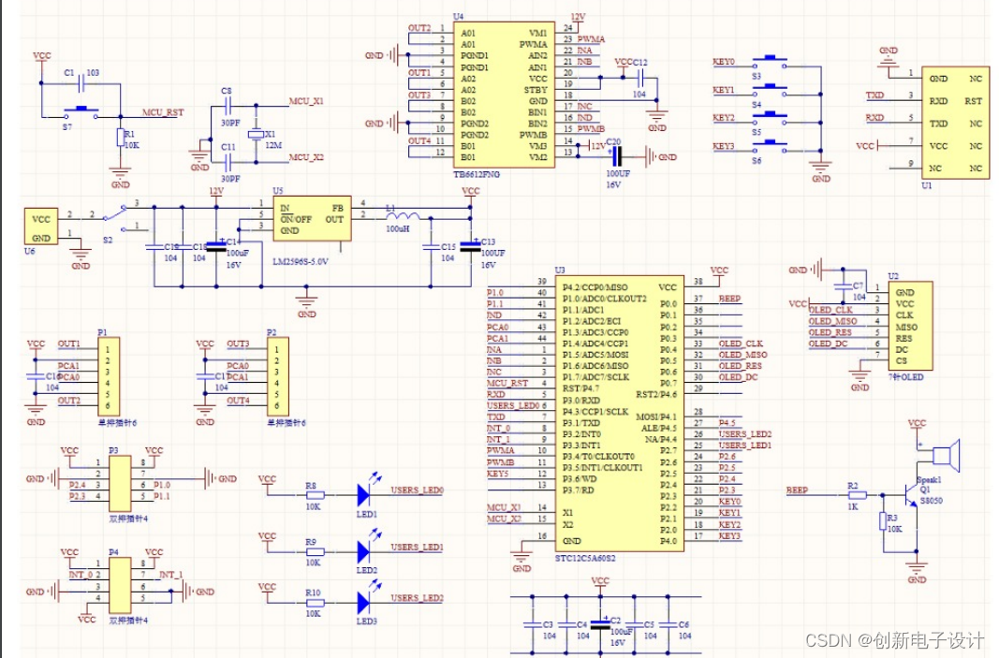
Task: Click the MCU_RST label on the reset circuit
Action: pos(163,112)
